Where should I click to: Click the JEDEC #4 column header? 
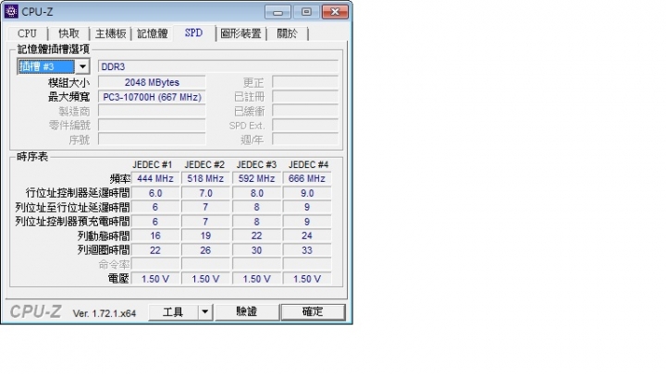308,164
